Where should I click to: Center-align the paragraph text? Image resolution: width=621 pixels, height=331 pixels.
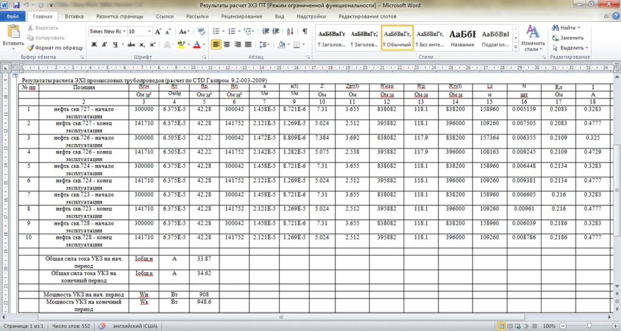coord(227,44)
